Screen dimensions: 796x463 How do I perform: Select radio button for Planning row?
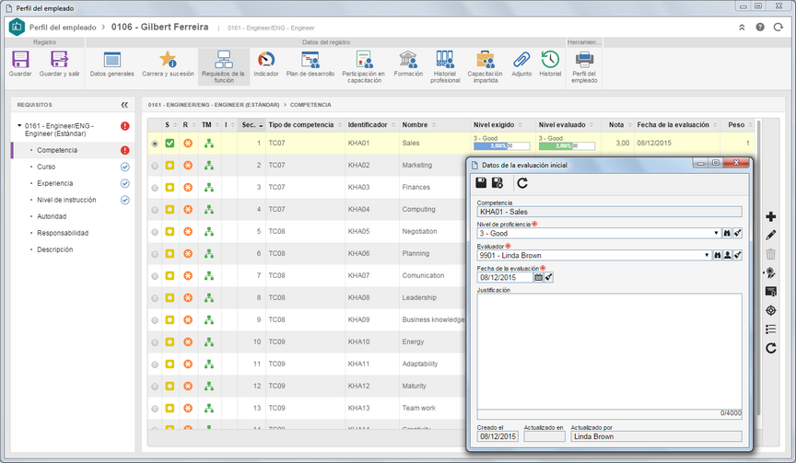155,253
